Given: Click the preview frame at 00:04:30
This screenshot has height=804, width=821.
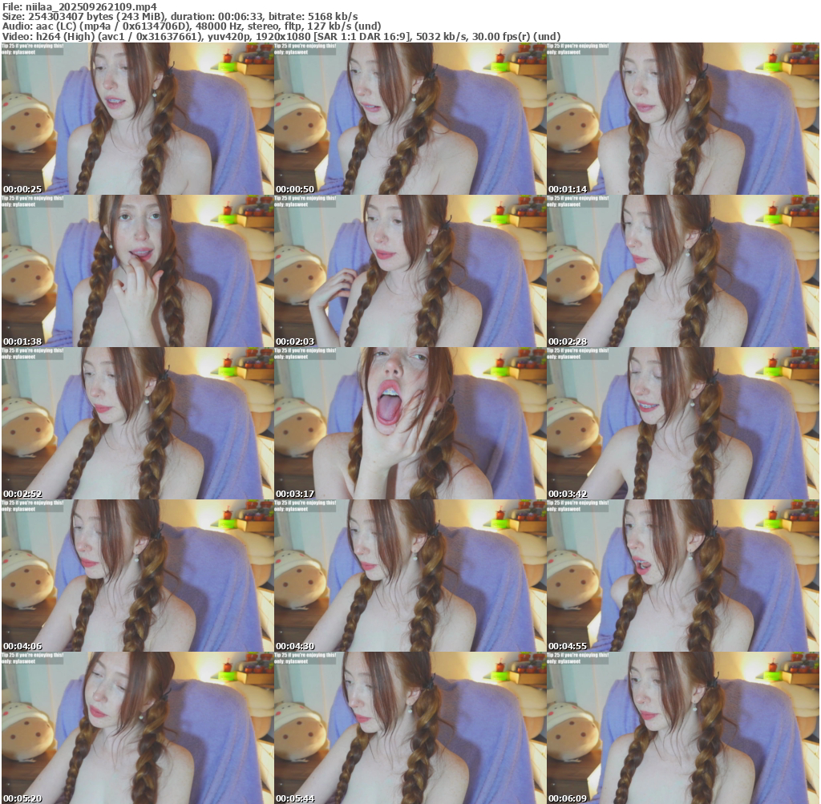Looking at the screenshot, I should pos(410,576).
